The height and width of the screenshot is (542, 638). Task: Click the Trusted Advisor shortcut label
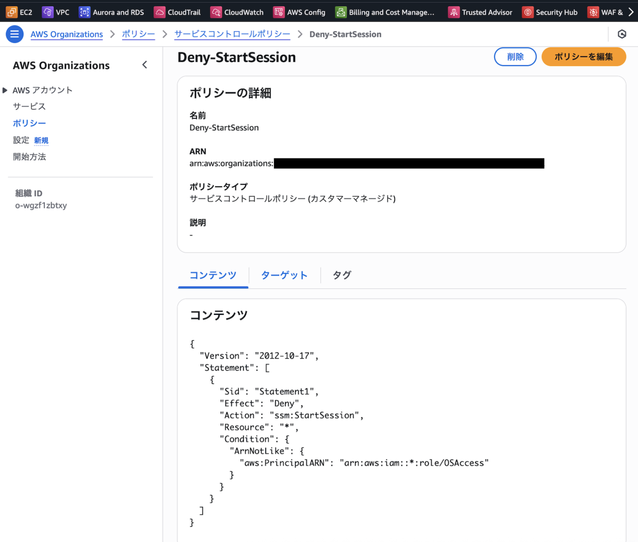click(487, 12)
